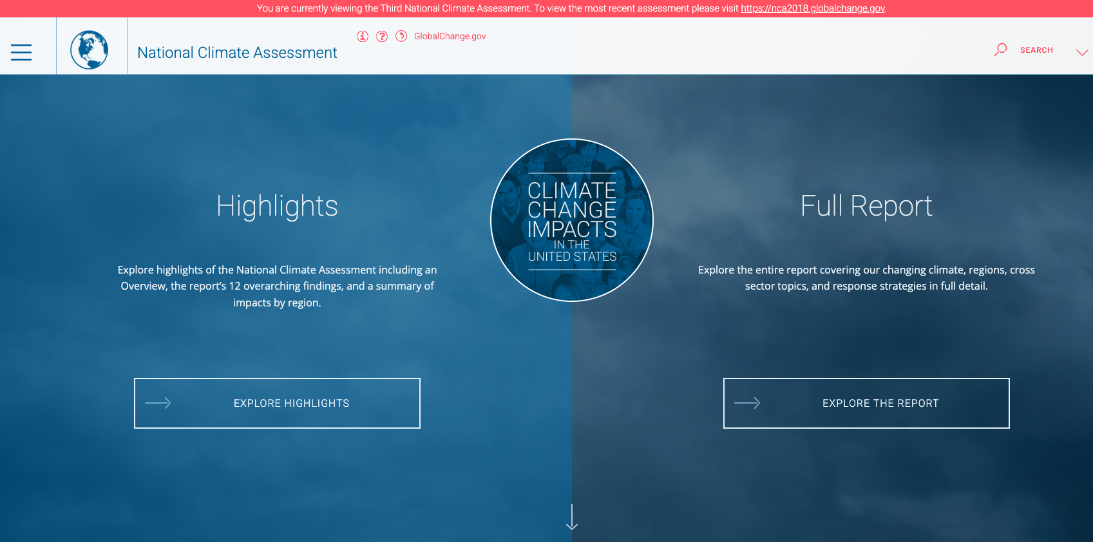Click the Explore Highlights button
The width and height of the screenshot is (1093, 542).
(291, 403)
